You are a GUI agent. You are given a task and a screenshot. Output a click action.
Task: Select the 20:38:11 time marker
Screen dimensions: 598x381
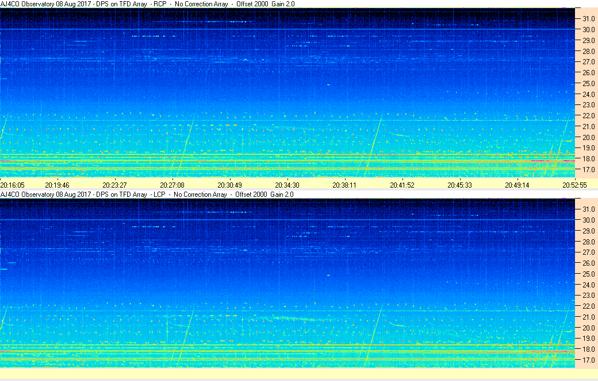click(x=344, y=185)
